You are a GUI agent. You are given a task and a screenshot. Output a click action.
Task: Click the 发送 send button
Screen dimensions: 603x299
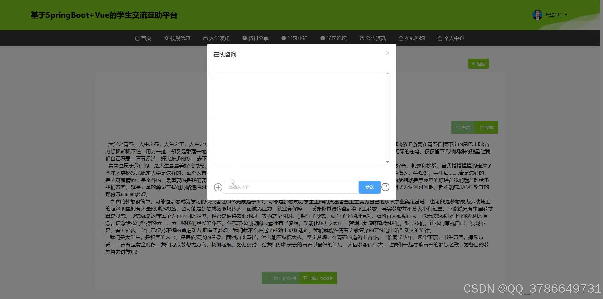tap(369, 187)
